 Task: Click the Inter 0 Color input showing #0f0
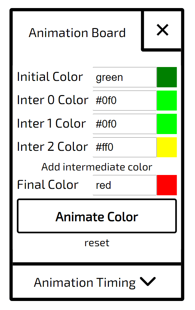pyautogui.click(x=125, y=100)
